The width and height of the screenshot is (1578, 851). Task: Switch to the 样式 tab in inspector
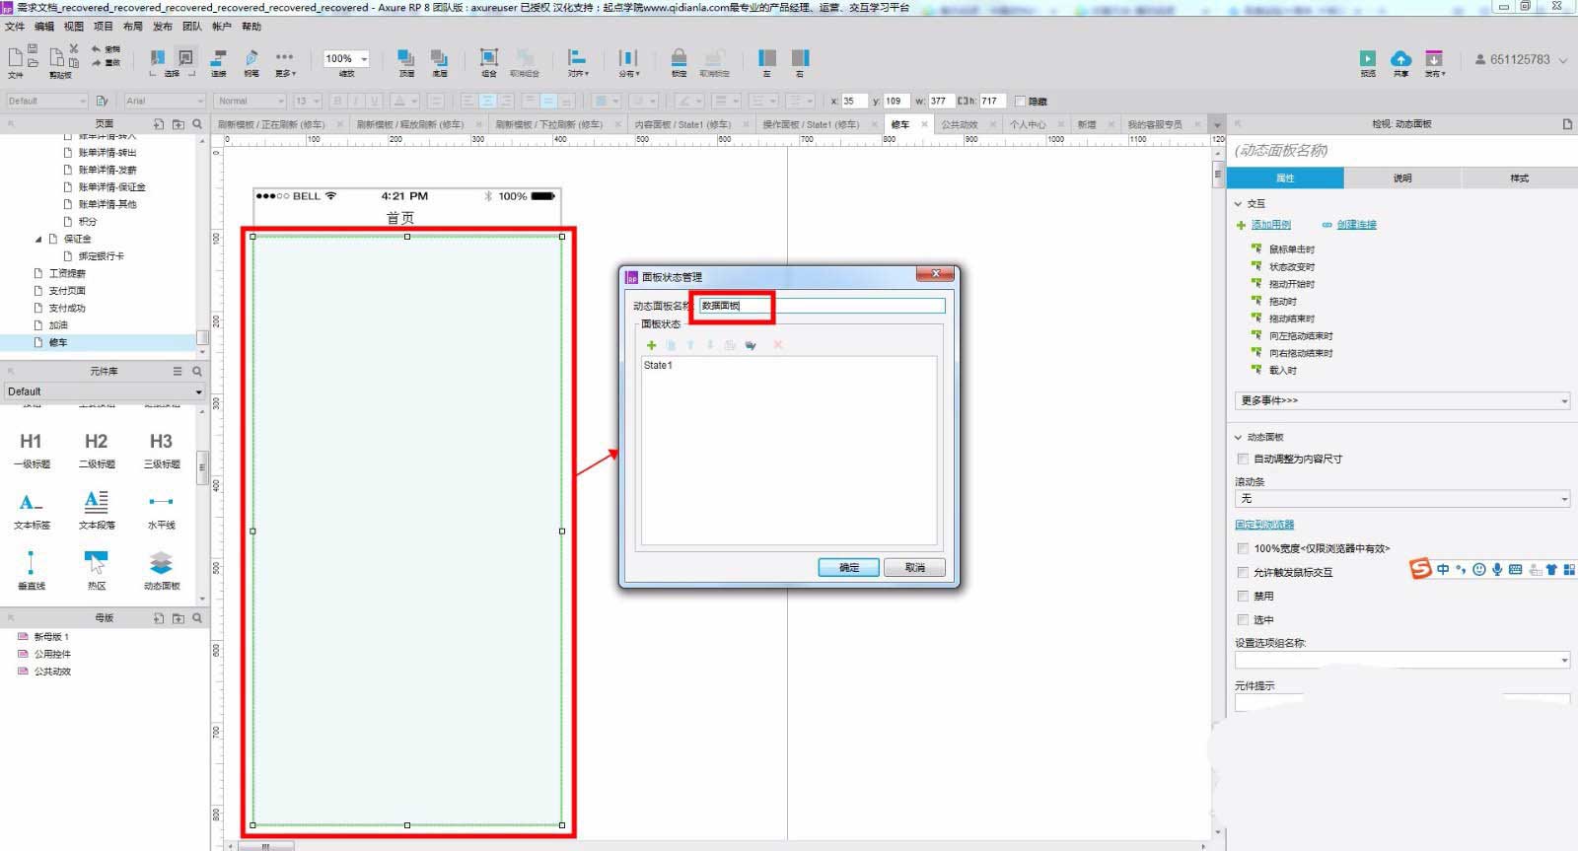1519,178
